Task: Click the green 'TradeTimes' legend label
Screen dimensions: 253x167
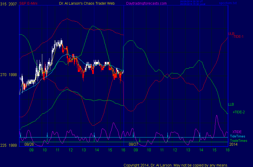Action: 239,141
